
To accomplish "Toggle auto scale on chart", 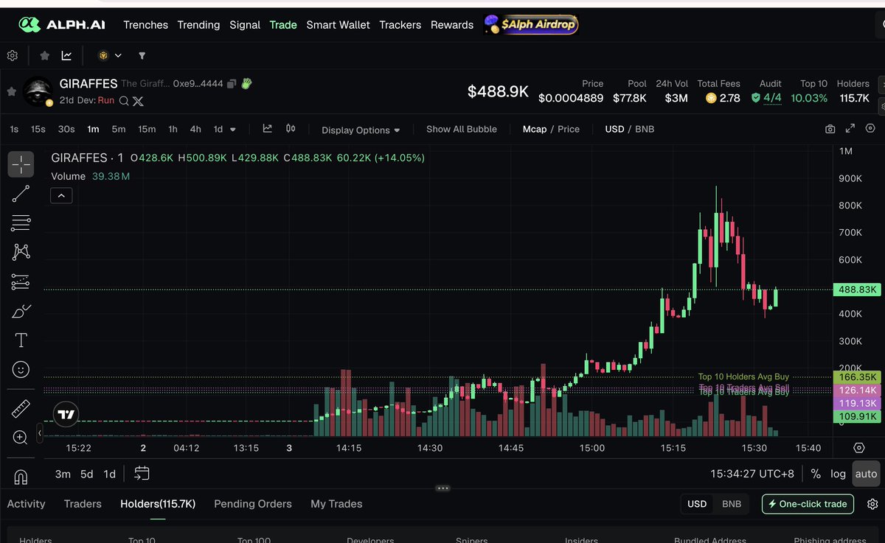I will coord(867,474).
